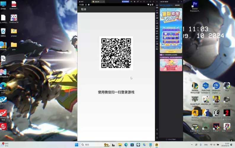Click the yellow emulator icon on taskbar
This screenshot has height=148, width=235.
click(156, 145)
